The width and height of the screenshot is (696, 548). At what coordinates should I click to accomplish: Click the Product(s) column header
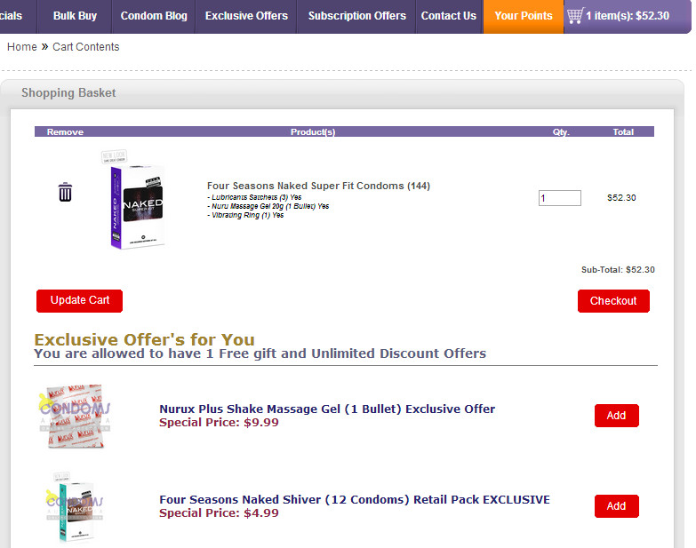pyautogui.click(x=313, y=131)
